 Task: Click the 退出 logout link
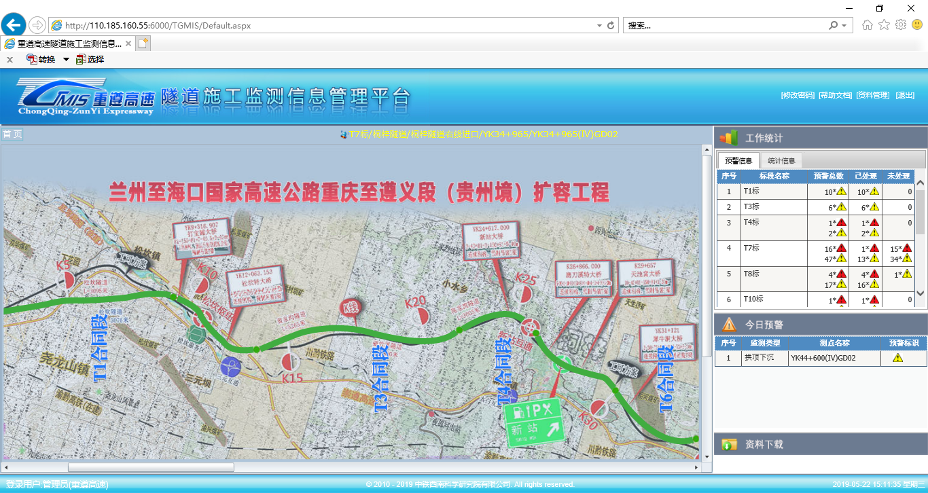click(x=905, y=96)
